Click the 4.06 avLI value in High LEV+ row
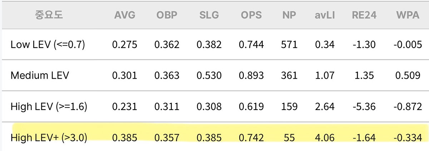The height and width of the screenshot is (151, 429). (325, 137)
